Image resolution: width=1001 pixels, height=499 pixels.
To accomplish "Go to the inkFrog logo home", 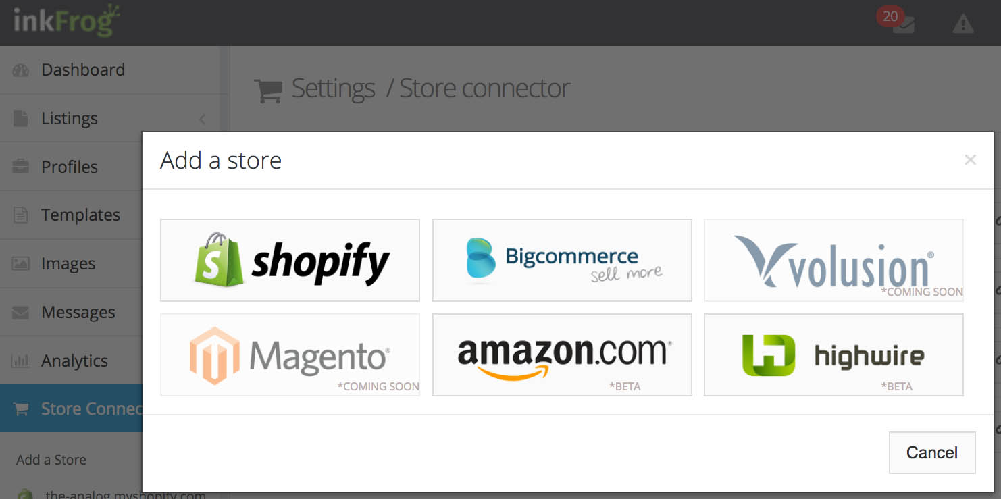I will [x=66, y=22].
